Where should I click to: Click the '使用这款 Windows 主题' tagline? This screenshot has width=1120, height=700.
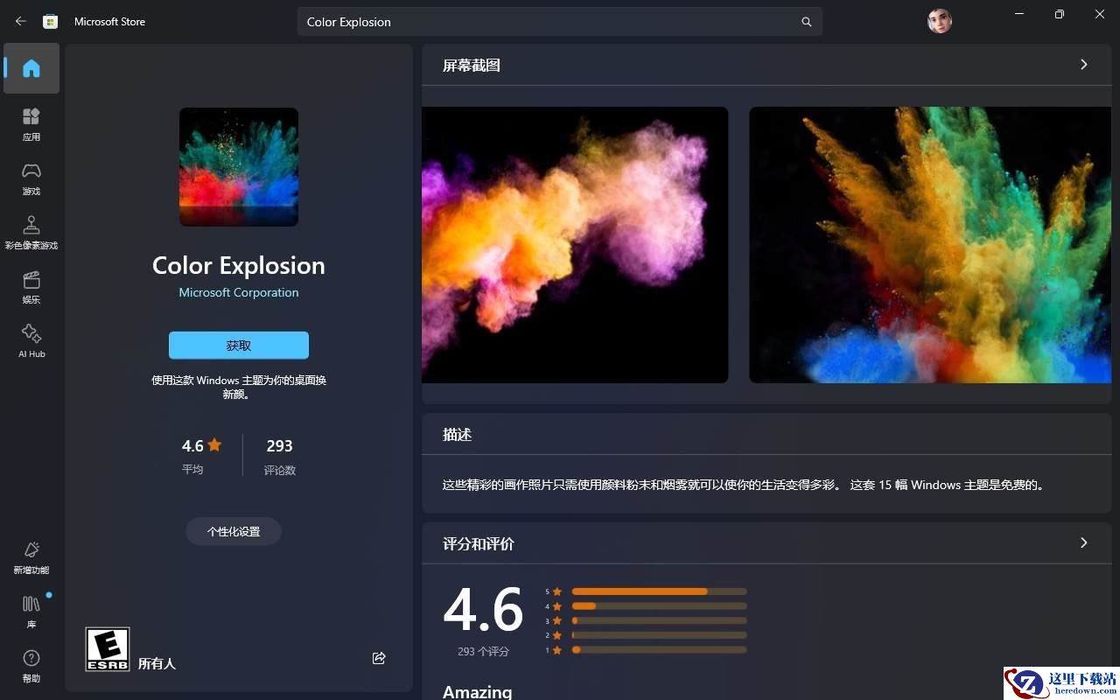pyautogui.click(x=239, y=387)
